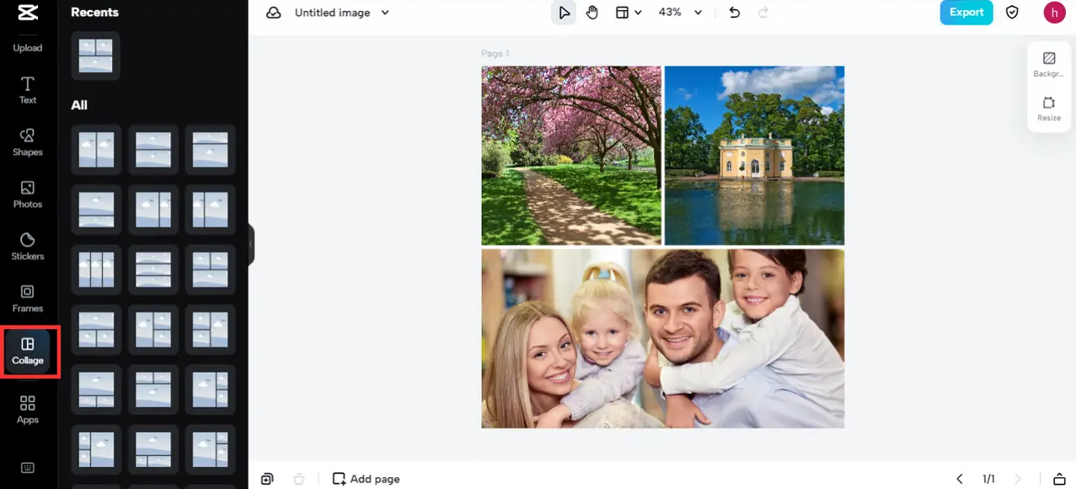The width and height of the screenshot is (1076, 489).
Task: Collapse the collage side panel handle
Action: (x=250, y=245)
